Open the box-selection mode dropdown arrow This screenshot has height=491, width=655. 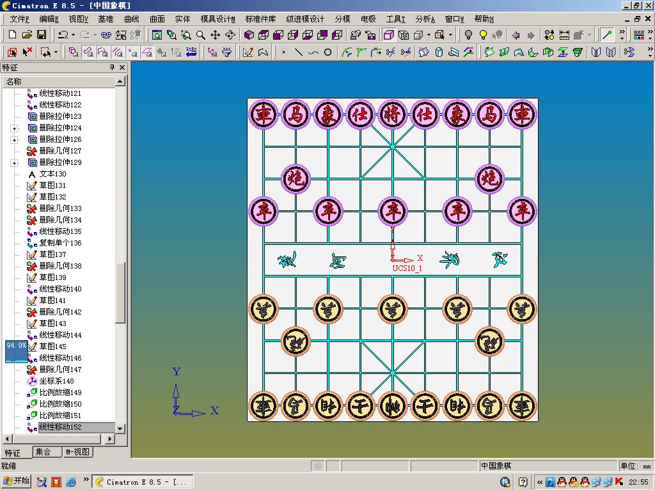56,52
